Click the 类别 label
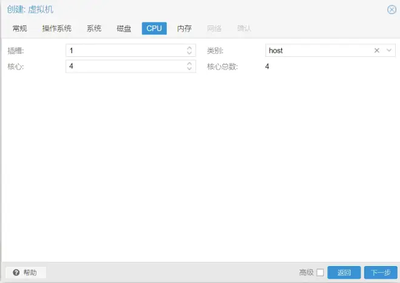The width and height of the screenshot is (400, 283). (x=215, y=51)
